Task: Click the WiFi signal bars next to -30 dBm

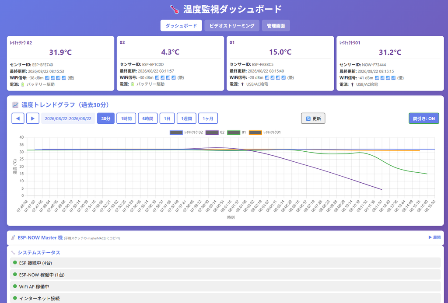Action: coord(165,78)
